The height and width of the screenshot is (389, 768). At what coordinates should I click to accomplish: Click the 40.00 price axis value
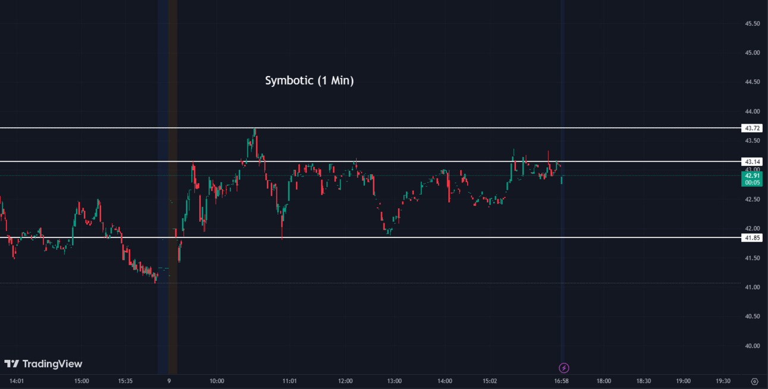pos(752,346)
